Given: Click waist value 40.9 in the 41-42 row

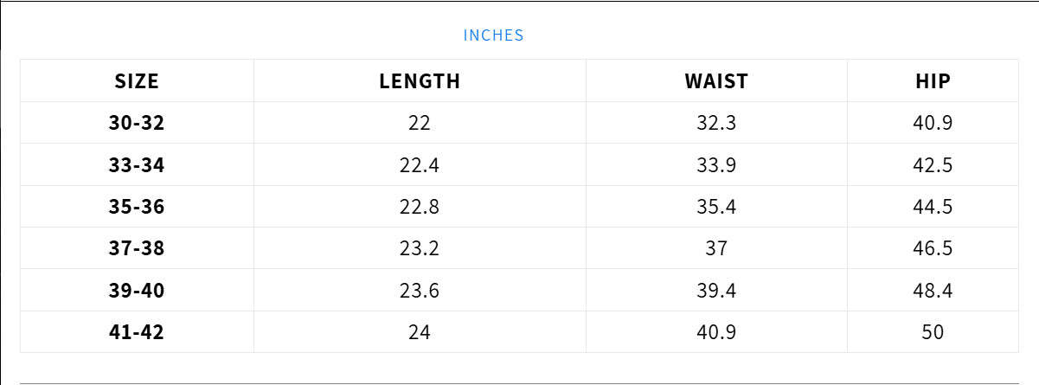Looking at the screenshot, I should pyautogui.click(x=716, y=332).
